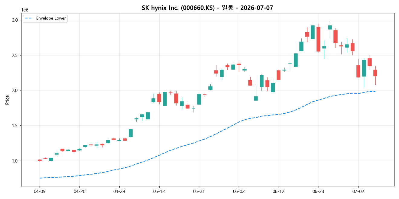Click the red candle at 07-02
The width and height of the screenshot is (399, 199).
pyautogui.click(x=358, y=71)
